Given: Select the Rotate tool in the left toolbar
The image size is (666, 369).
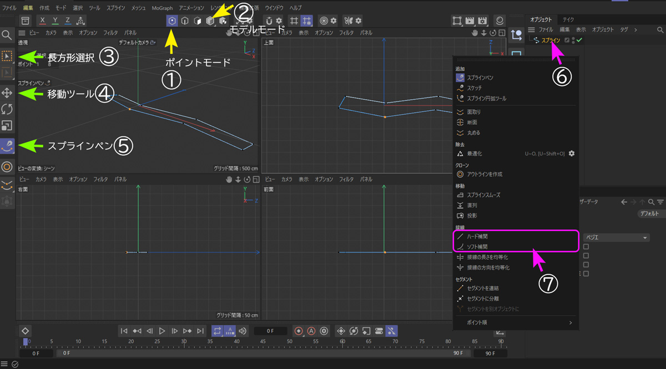Looking at the screenshot, I should point(7,109).
